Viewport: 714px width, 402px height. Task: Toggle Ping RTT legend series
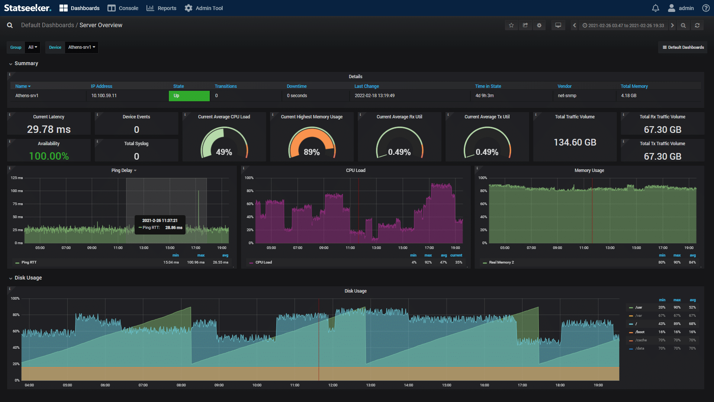pos(29,262)
